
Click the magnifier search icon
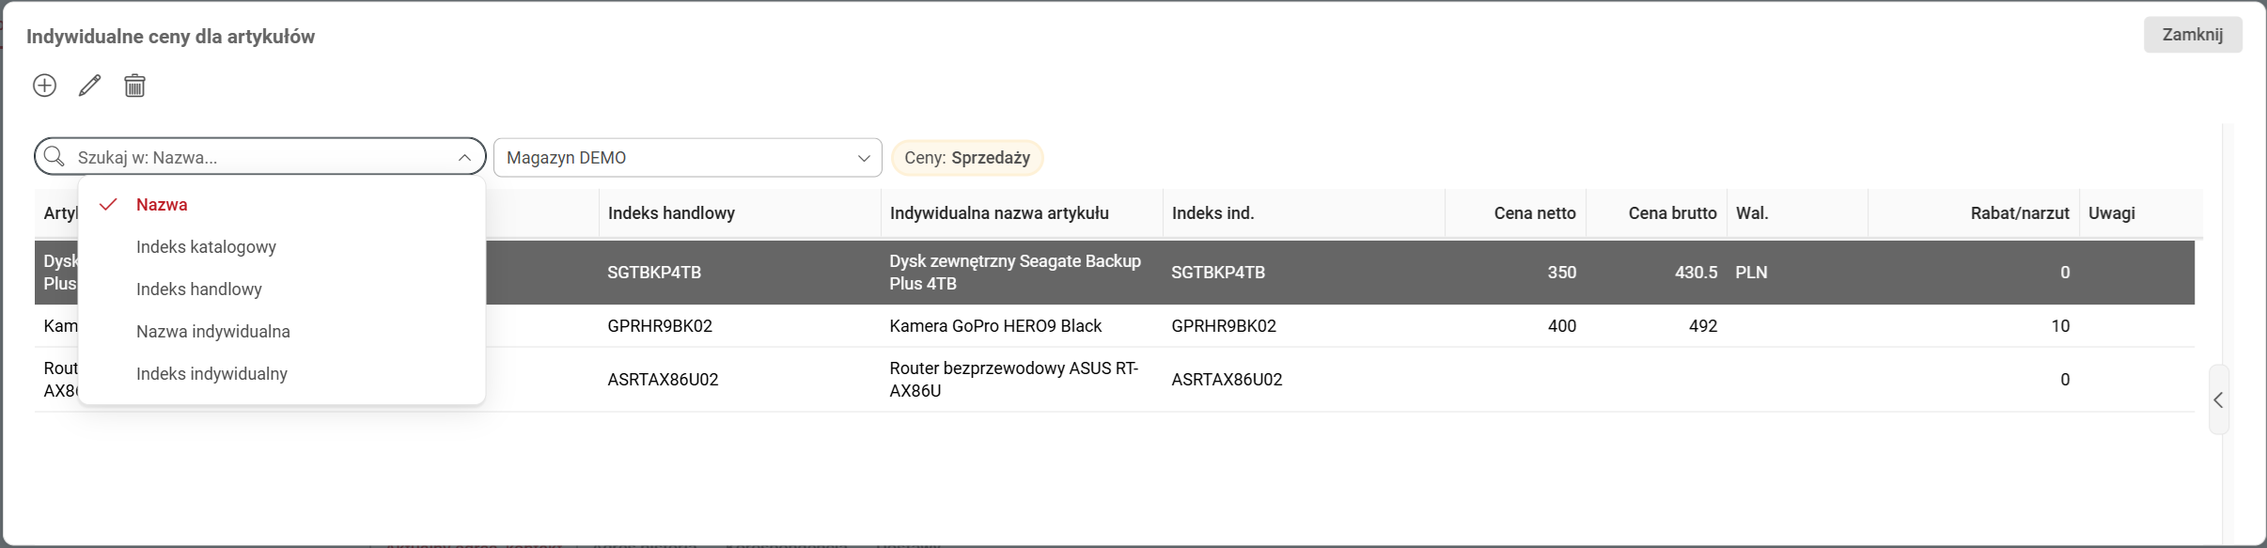tap(55, 157)
